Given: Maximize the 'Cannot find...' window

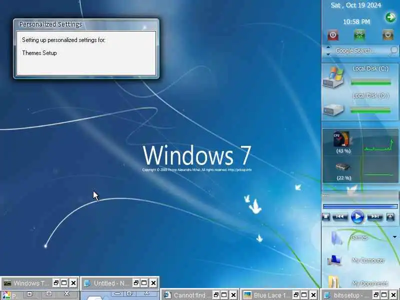Looking at the screenshot, I should coord(224,295).
